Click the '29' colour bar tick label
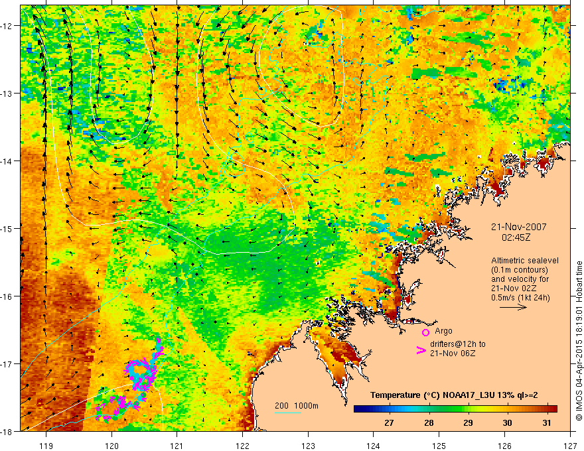The width and height of the screenshot is (584, 451). pos(468,422)
